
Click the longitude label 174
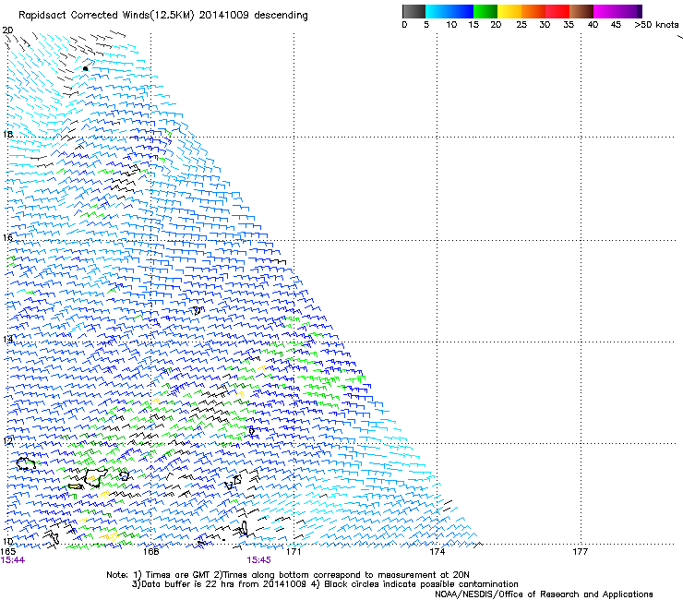pos(437,552)
